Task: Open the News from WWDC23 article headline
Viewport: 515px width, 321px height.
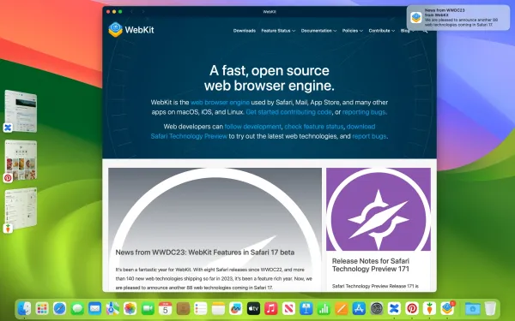Action: pyautogui.click(x=204, y=253)
